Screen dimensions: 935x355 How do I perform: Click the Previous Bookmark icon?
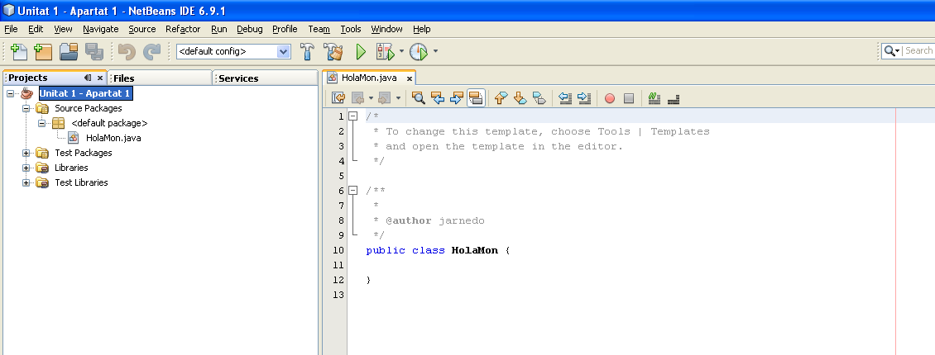point(501,98)
